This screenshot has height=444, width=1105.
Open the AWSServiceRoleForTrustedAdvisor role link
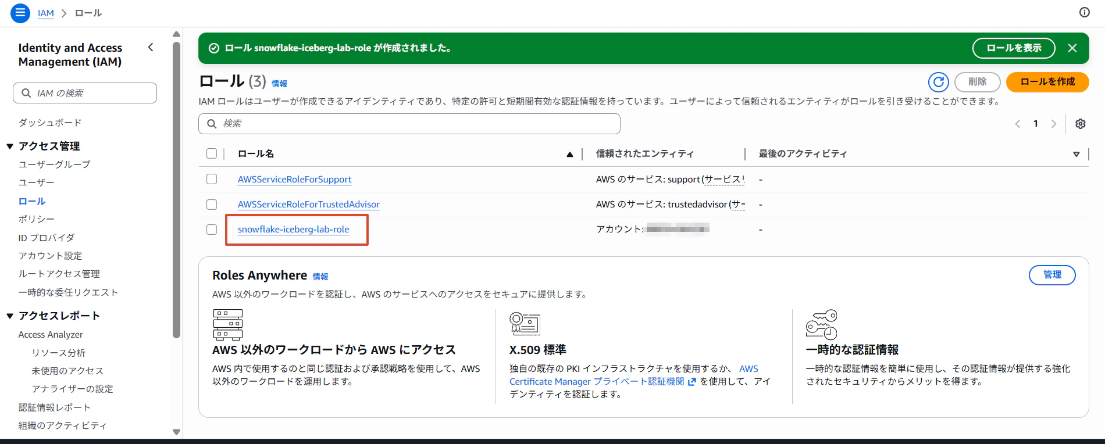click(x=308, y=205)
